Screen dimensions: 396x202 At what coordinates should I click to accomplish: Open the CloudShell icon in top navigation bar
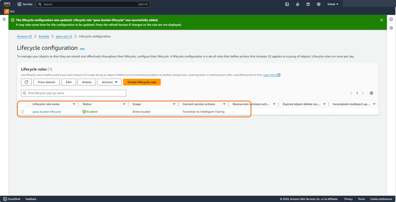(287, 4)
